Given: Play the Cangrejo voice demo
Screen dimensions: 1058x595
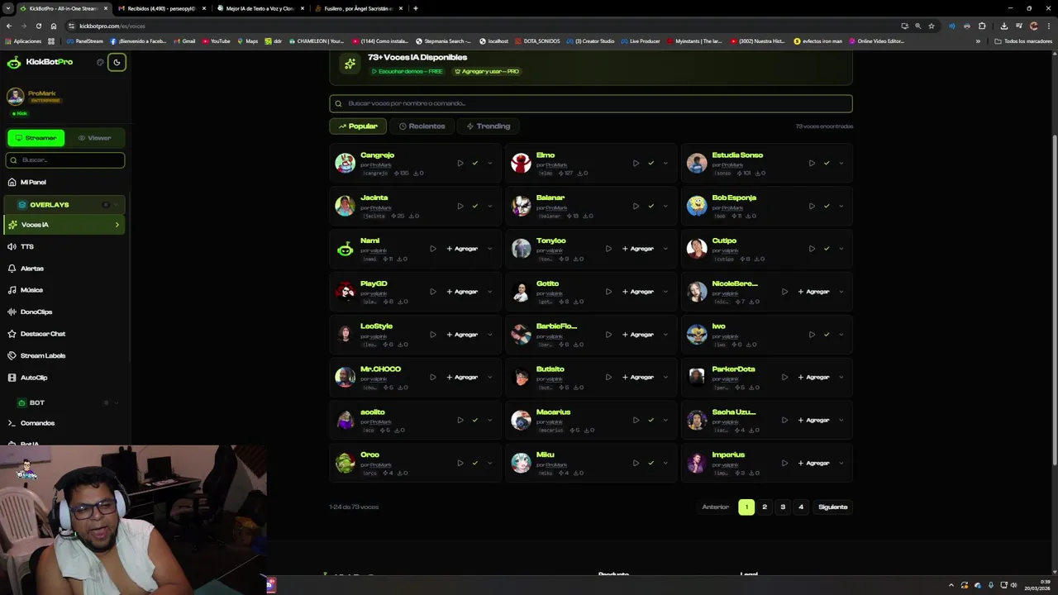Looking at the screenshot, I should [x=460, y=163].
